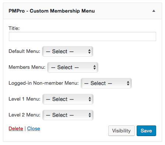This screenshot has width=165, height=145.
Task: Open the Default Menu select dropdown
Action: 67,51
